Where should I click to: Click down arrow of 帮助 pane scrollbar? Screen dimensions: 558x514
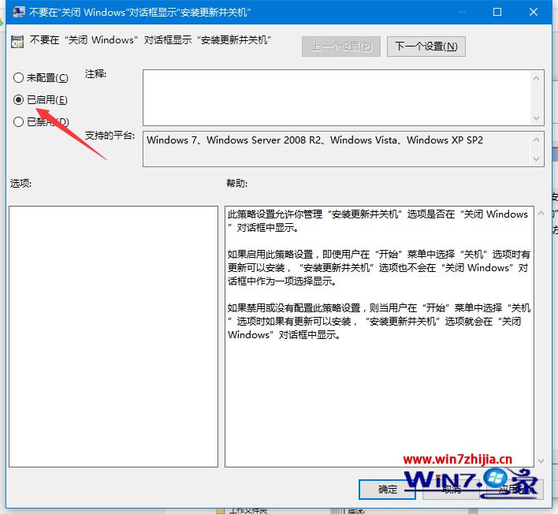[x=541, y=461]
